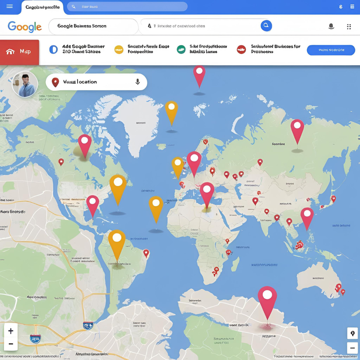Viewport: 360px width, 360px height.
Task: Zoom out with the minus button bottom-left
Action: [x=11, y=344]
